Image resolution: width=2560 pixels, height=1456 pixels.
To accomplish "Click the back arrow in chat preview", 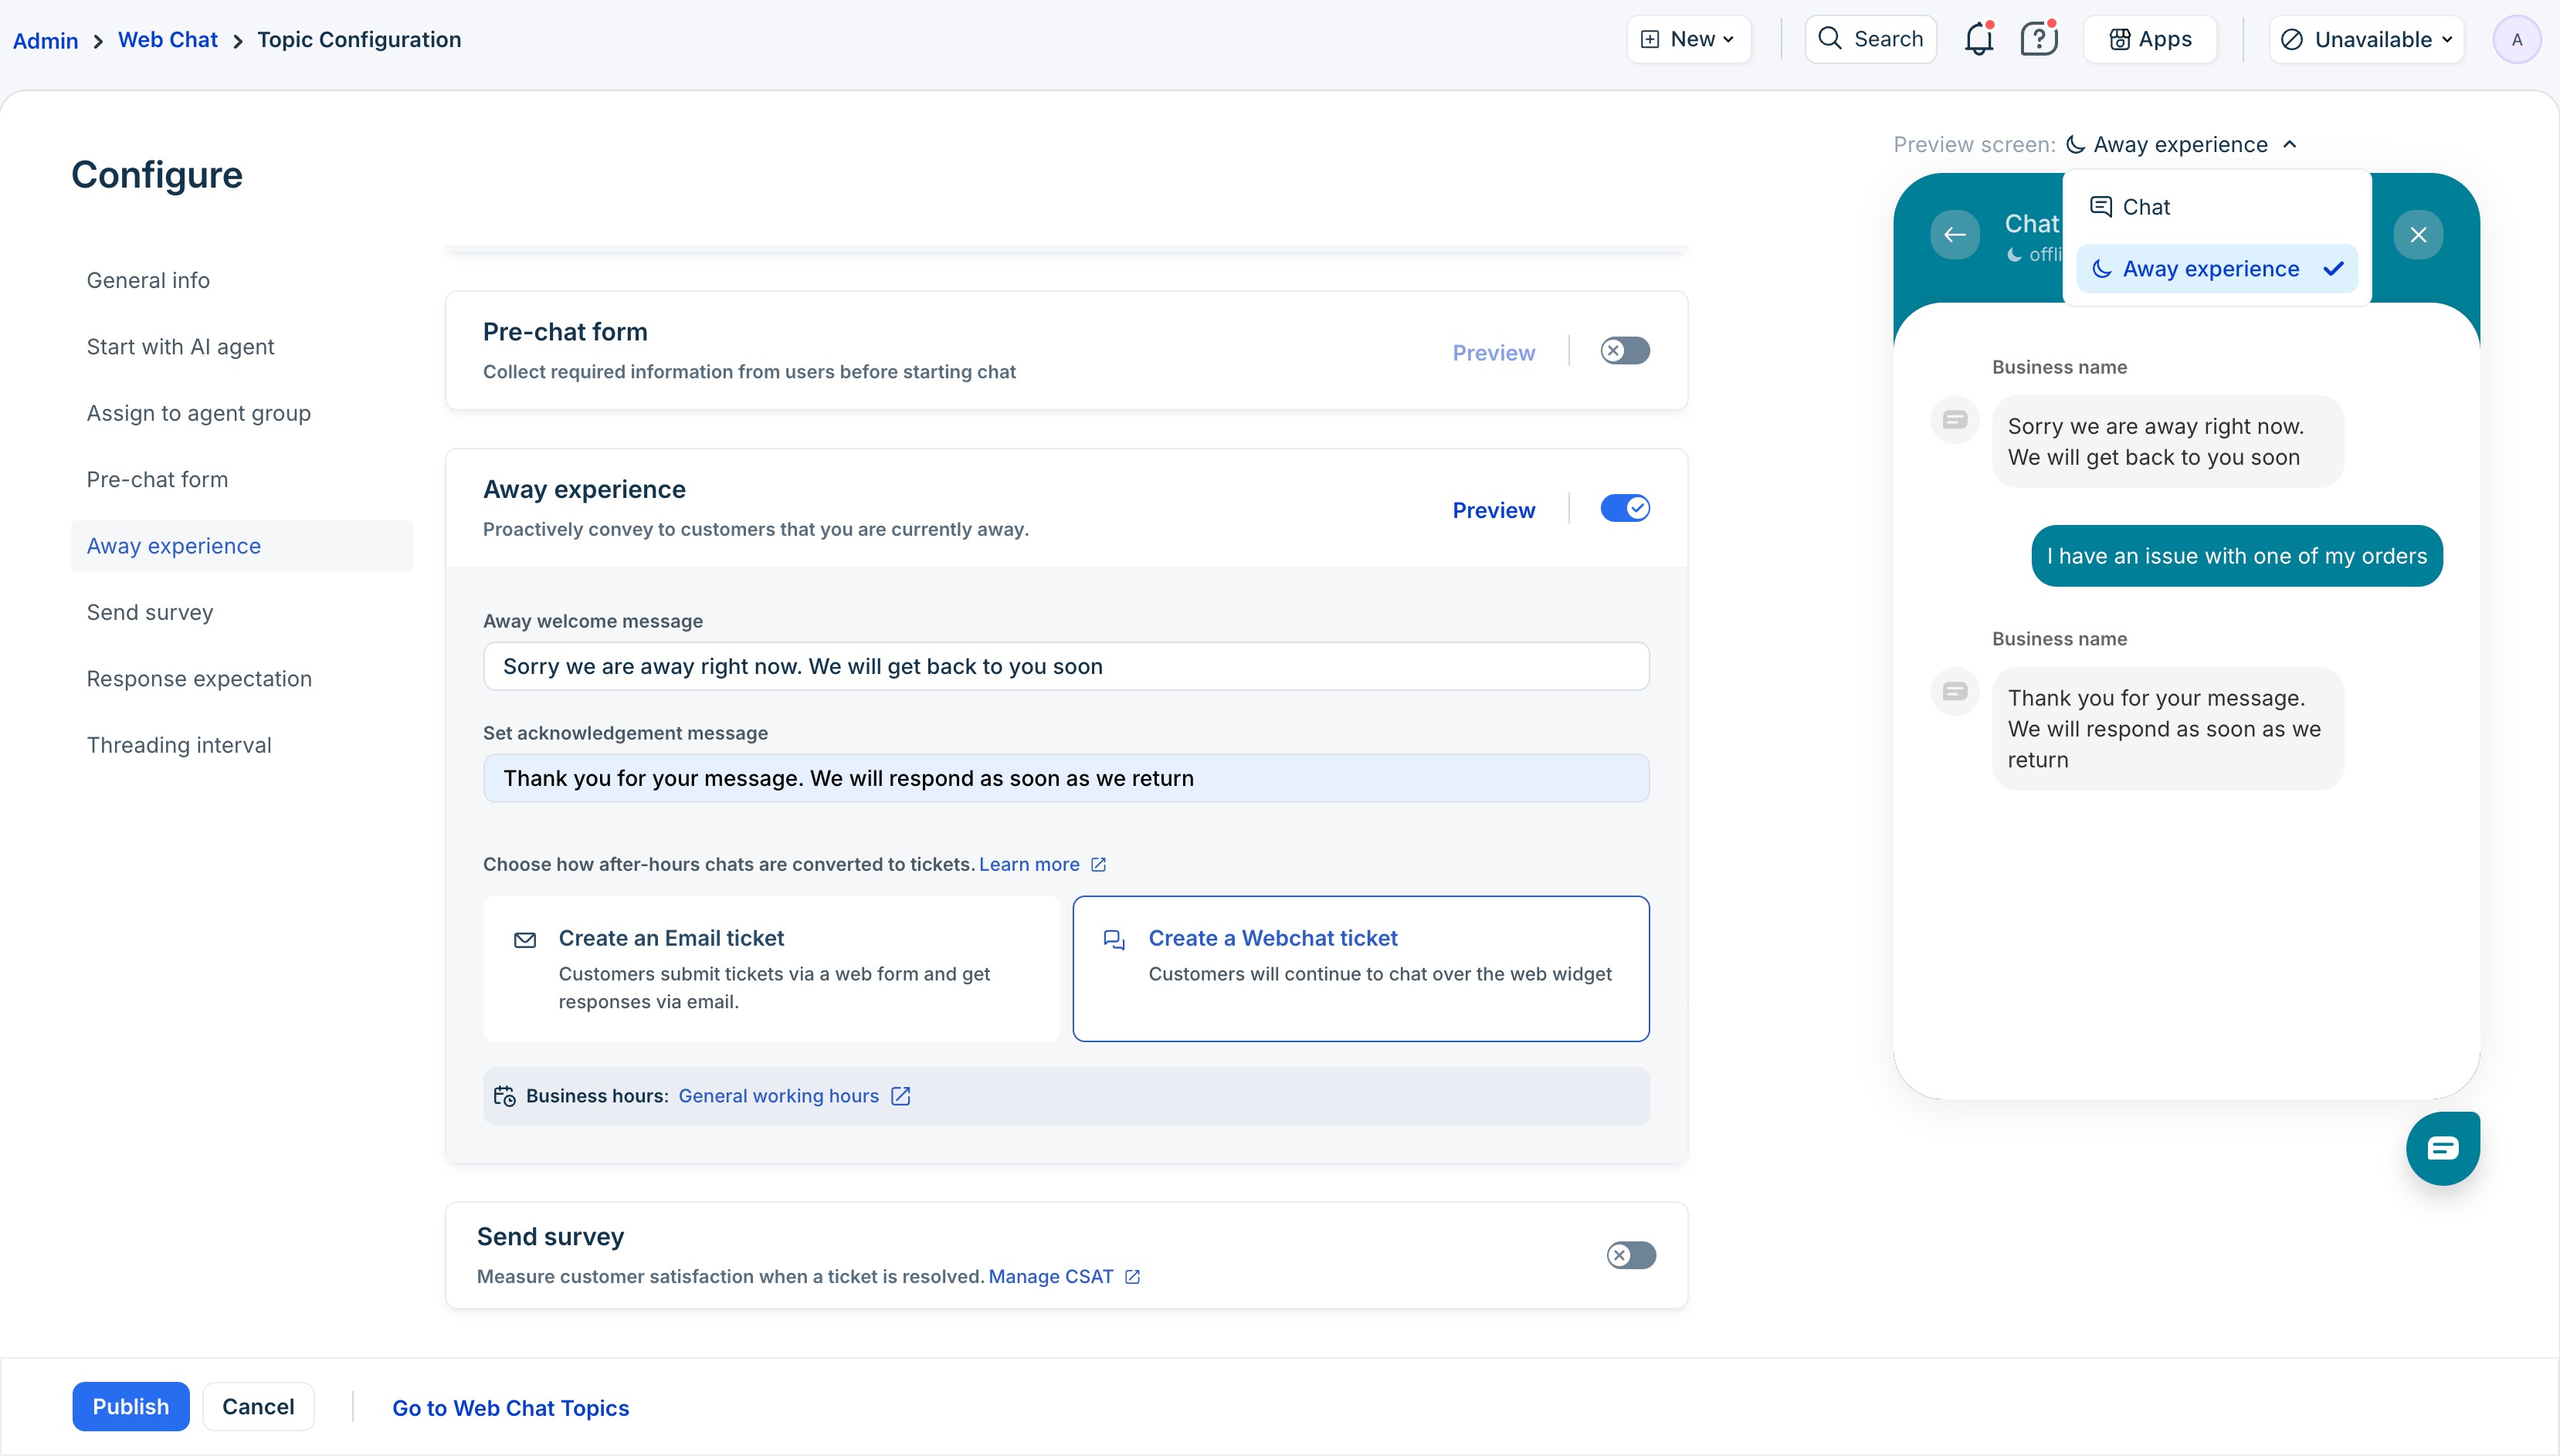I will (x=1954, y=235).
